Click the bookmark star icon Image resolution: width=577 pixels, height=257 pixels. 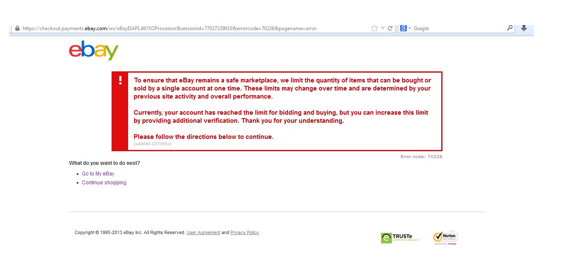coord(374,28)
